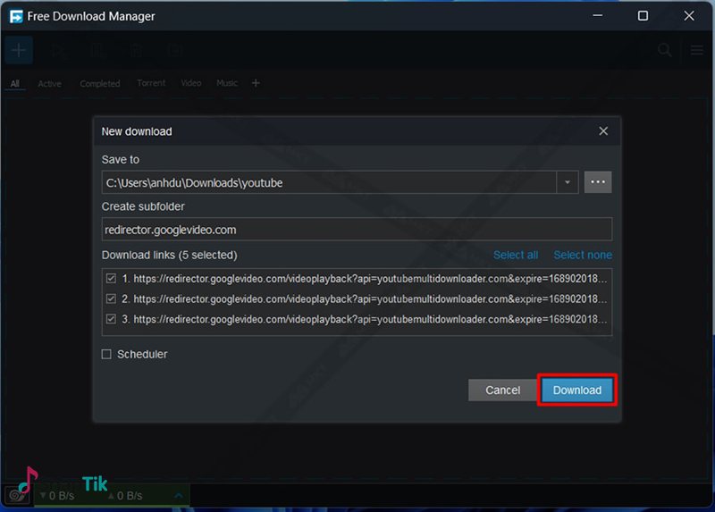Open the hamburger main menu

click(697, 51)
